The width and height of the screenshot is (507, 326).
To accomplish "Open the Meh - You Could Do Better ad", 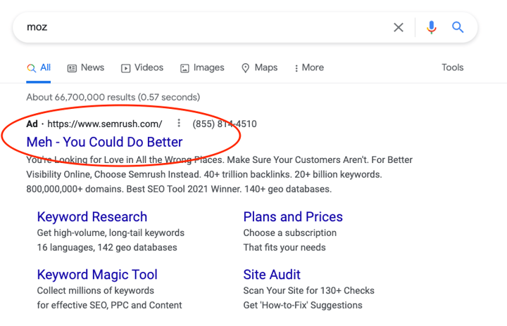I will point(104,142).
